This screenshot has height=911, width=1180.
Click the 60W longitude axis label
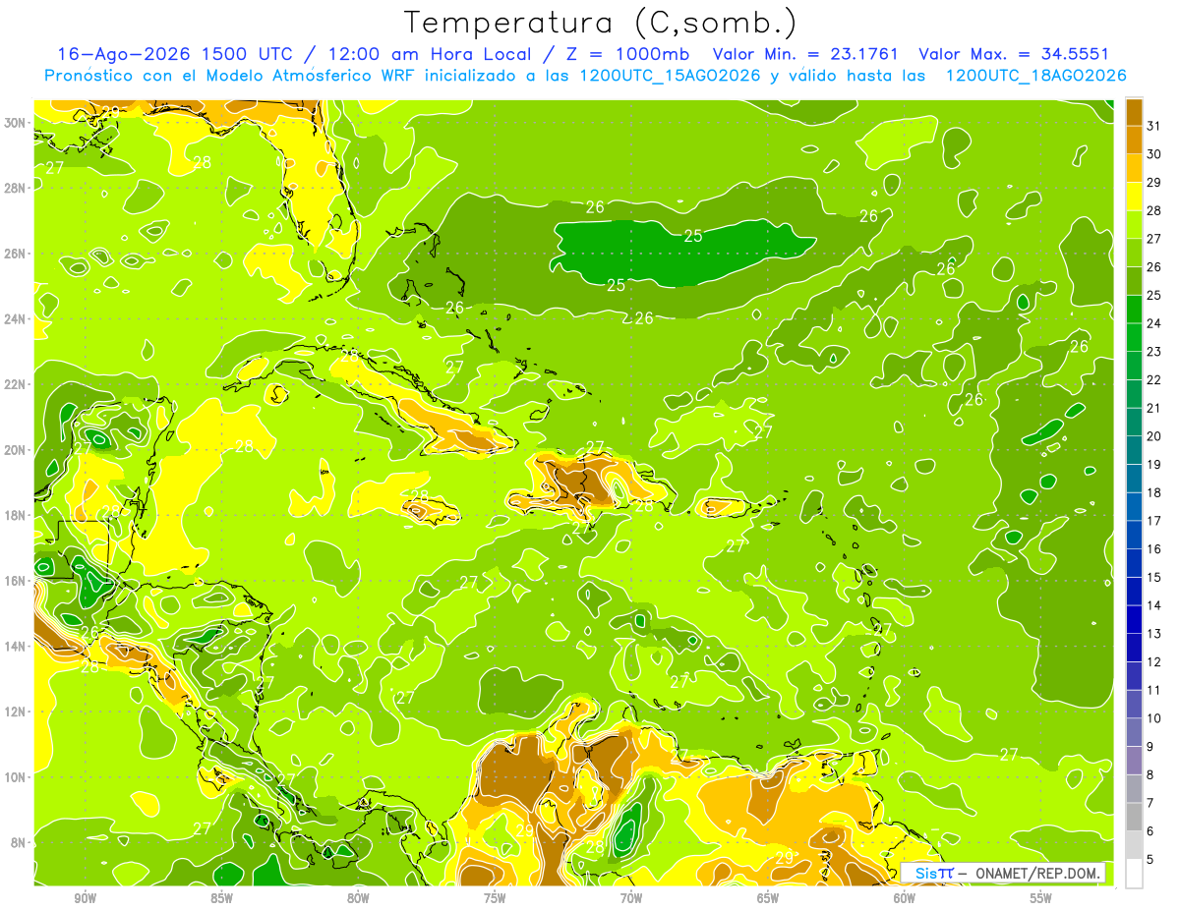[905, 898]
